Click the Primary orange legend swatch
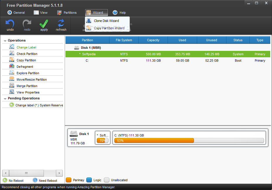272x190 pixels. click(x=68, y=180)
